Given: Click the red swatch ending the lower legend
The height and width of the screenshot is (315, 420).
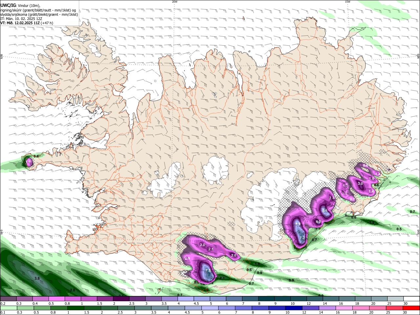Looking at the screenshot, I should pyautogui.click(x=411, y=308).
